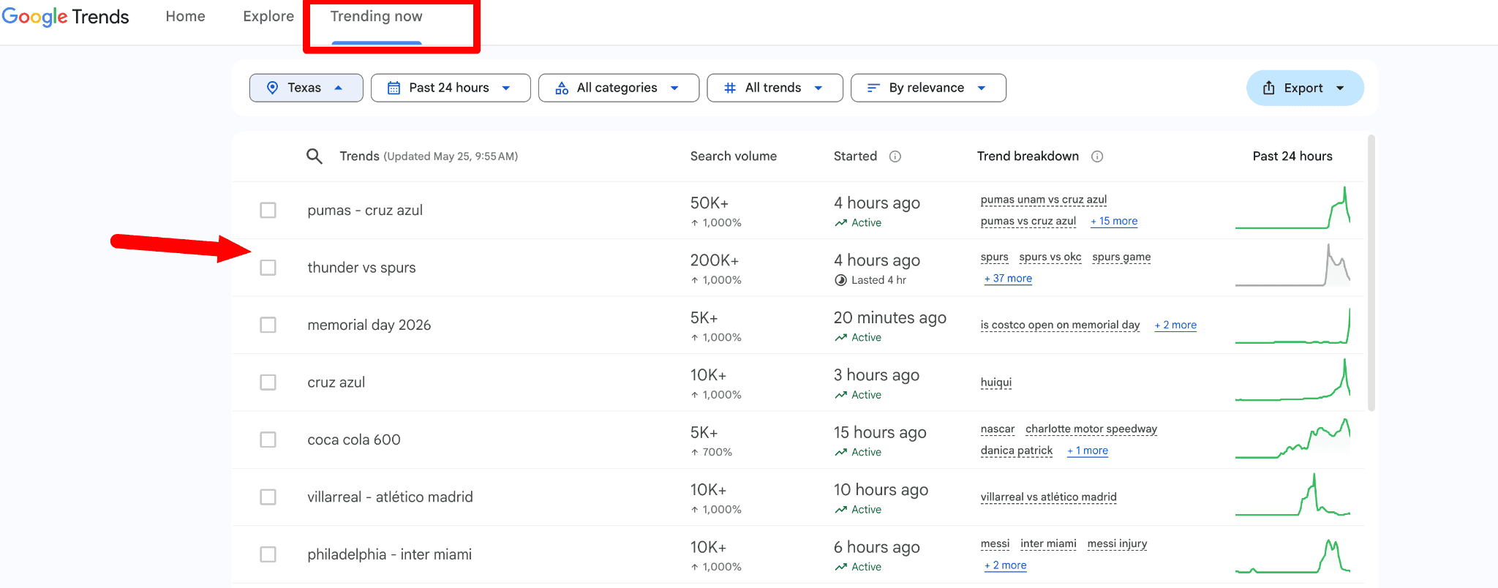The height and width of the screenshot is (588, 1498).
Task: Click the active trend icon in memorial day 2026 row
Action: [841, 338]
